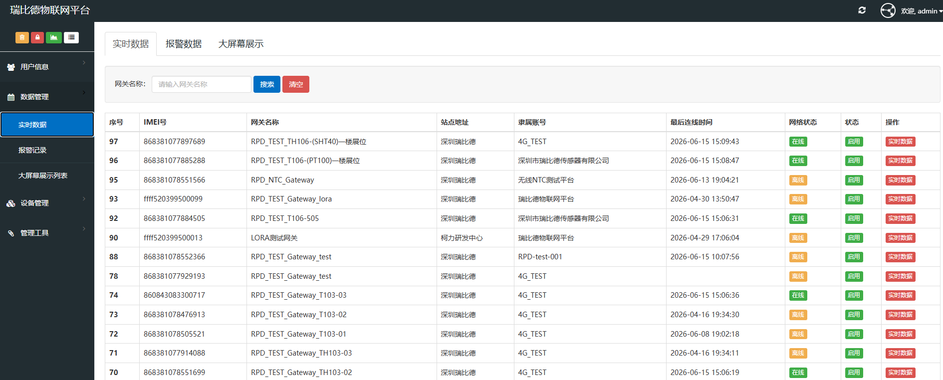The image size is (943, 380).
Task: Expand the 数据管理 menu chevron
Action: click(x=84, y=92)
